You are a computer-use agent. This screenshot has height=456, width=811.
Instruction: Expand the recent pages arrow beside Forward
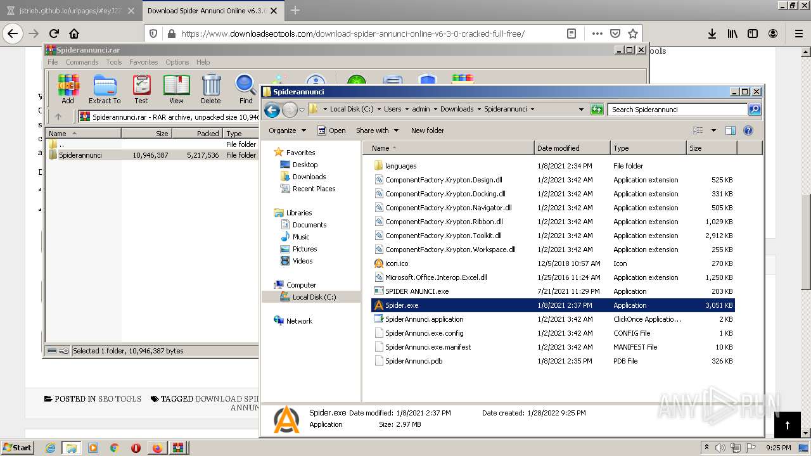pyautogui.click(x=302, y=110)
